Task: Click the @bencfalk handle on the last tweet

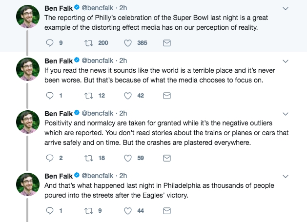Action: coord(97,176)
